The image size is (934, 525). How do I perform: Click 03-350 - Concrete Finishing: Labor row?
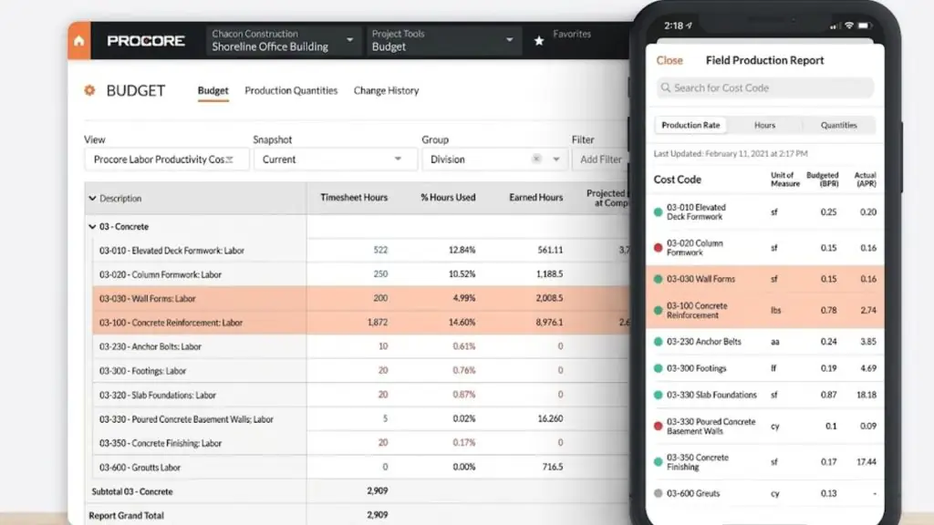(360, 443)
